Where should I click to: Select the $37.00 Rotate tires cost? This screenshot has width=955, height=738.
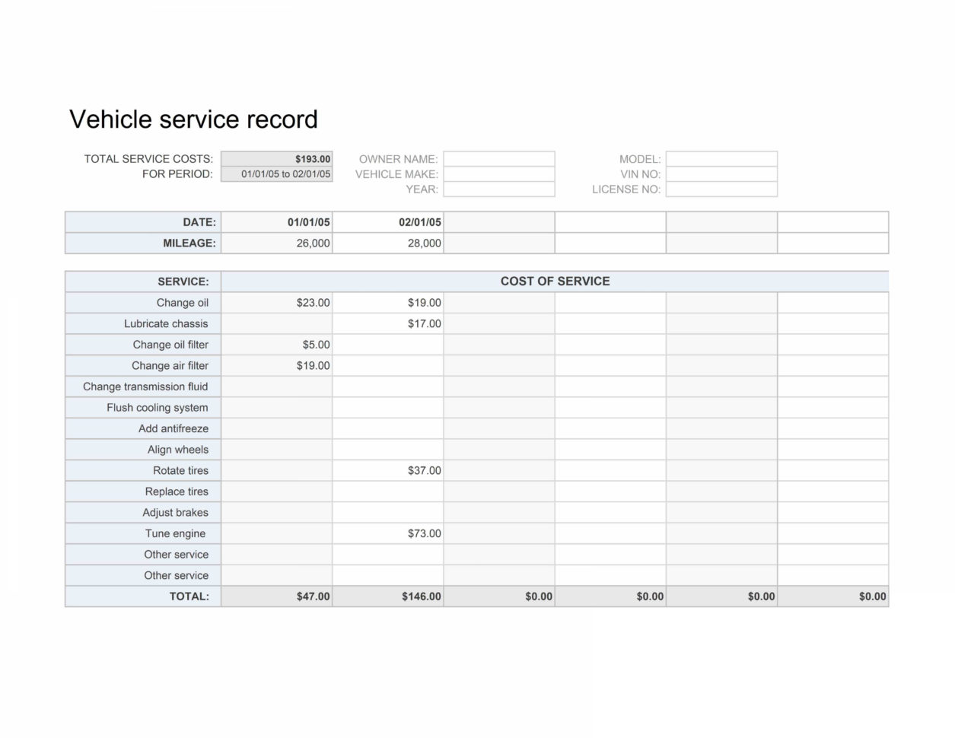[x=387, y=470]
